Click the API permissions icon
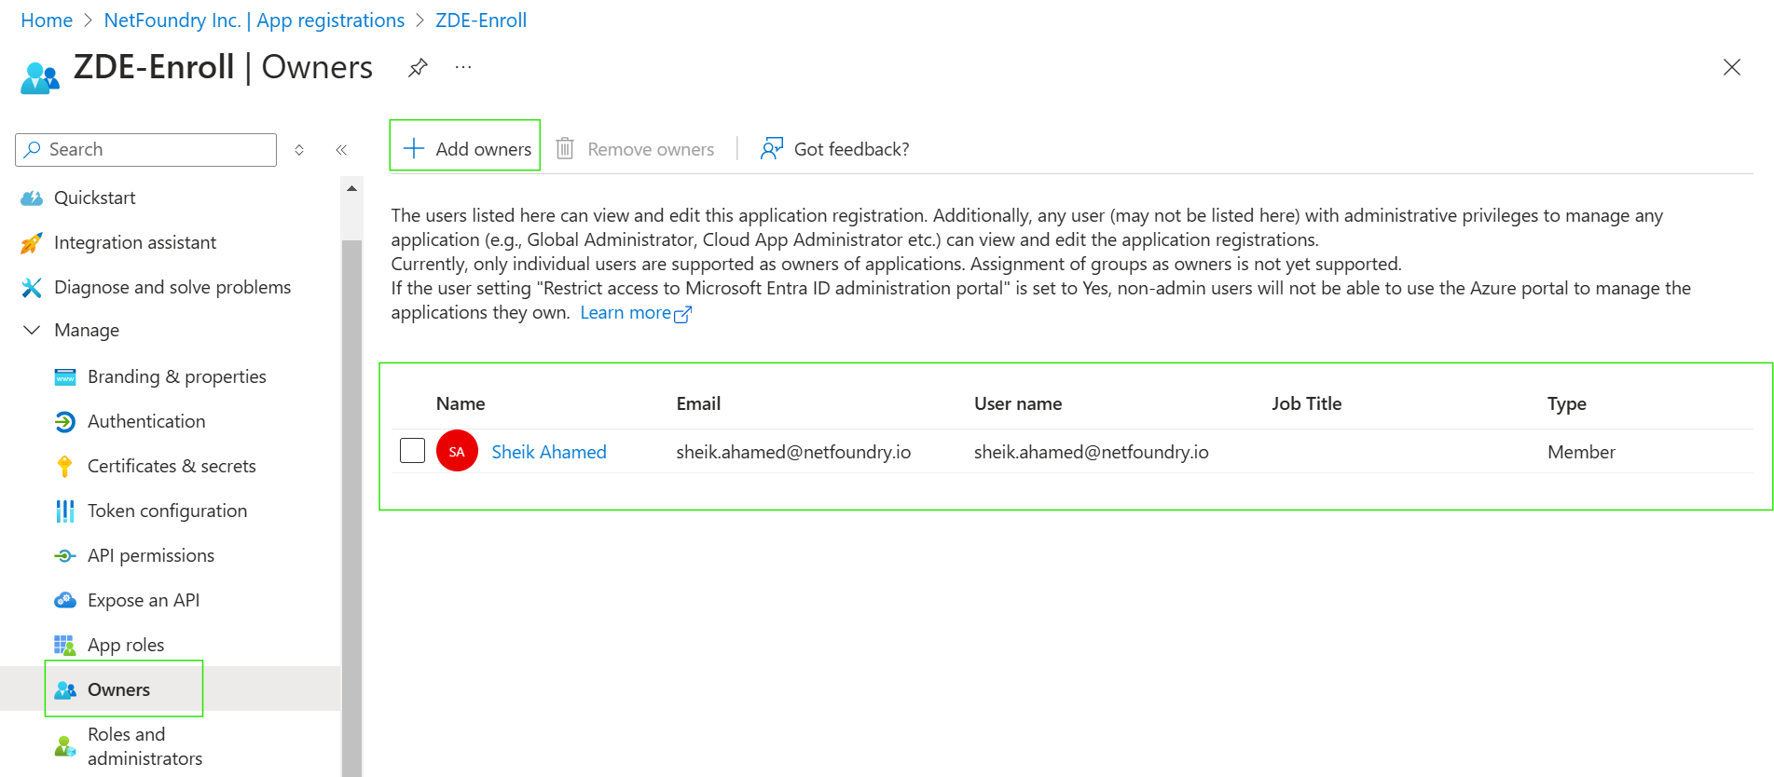The image size is (1774, 777). click(x=65, y=555)
